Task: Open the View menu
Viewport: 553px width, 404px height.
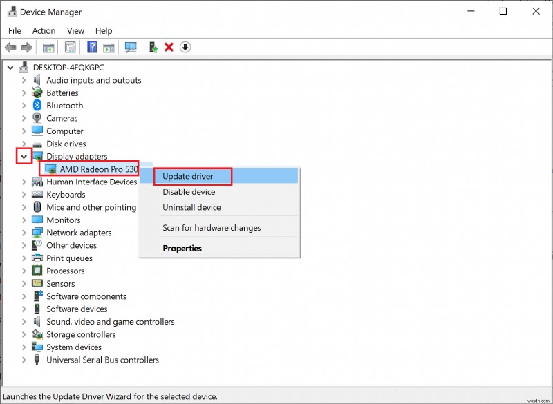Action: point(75,30)
